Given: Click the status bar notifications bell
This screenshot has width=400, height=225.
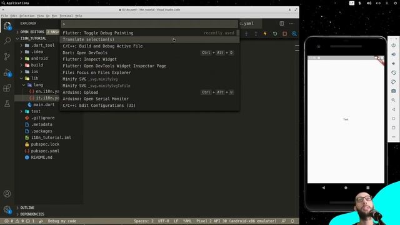Looking at the screenshot, I should [292, 221].
